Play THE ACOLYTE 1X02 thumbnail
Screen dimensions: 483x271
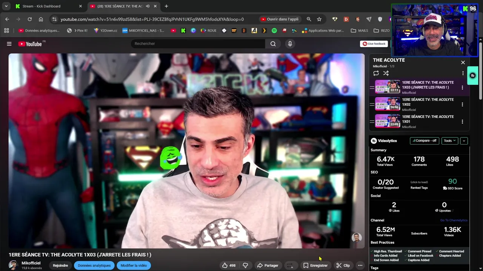388,104
